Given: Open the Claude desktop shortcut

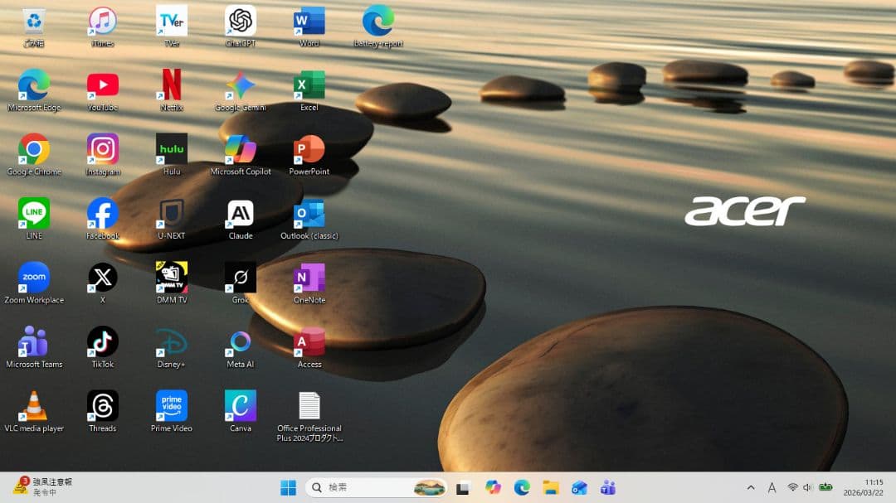Looking at the screenshot, I should point(241,215).
